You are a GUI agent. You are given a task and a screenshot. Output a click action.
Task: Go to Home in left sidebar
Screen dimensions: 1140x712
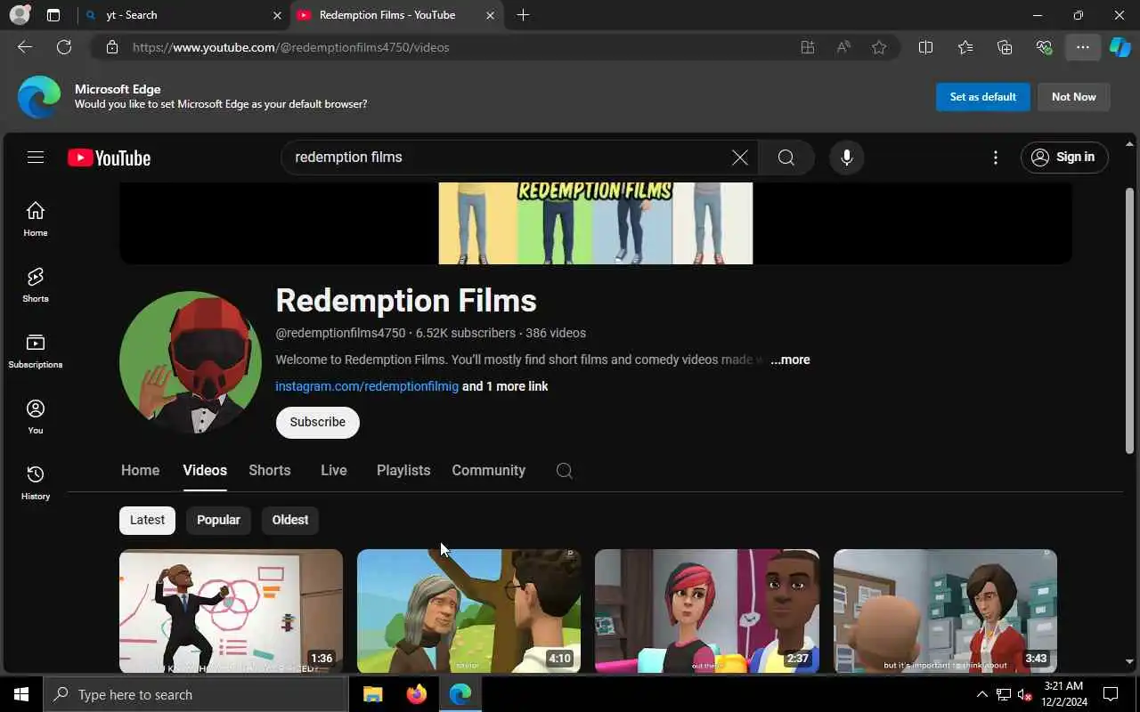[36, 219]
